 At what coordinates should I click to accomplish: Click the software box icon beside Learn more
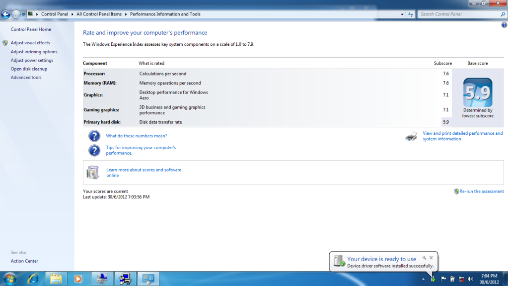(x=93, y=173)
